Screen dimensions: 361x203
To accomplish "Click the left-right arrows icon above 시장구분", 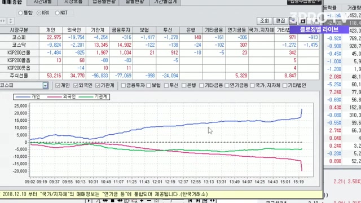I will [2, 21].
